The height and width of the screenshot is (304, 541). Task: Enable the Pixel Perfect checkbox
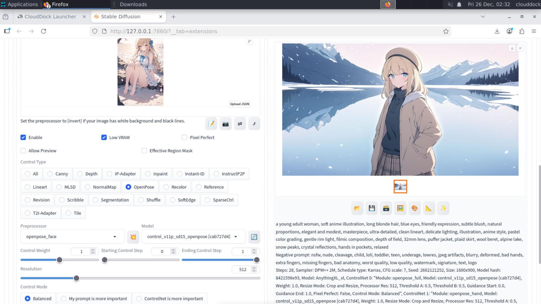[x=185, y=137]
